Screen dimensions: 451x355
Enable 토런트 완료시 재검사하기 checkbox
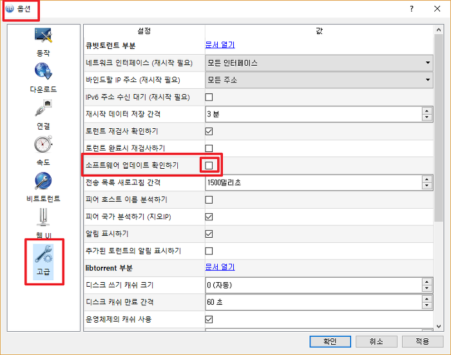[x=209, y=148]
